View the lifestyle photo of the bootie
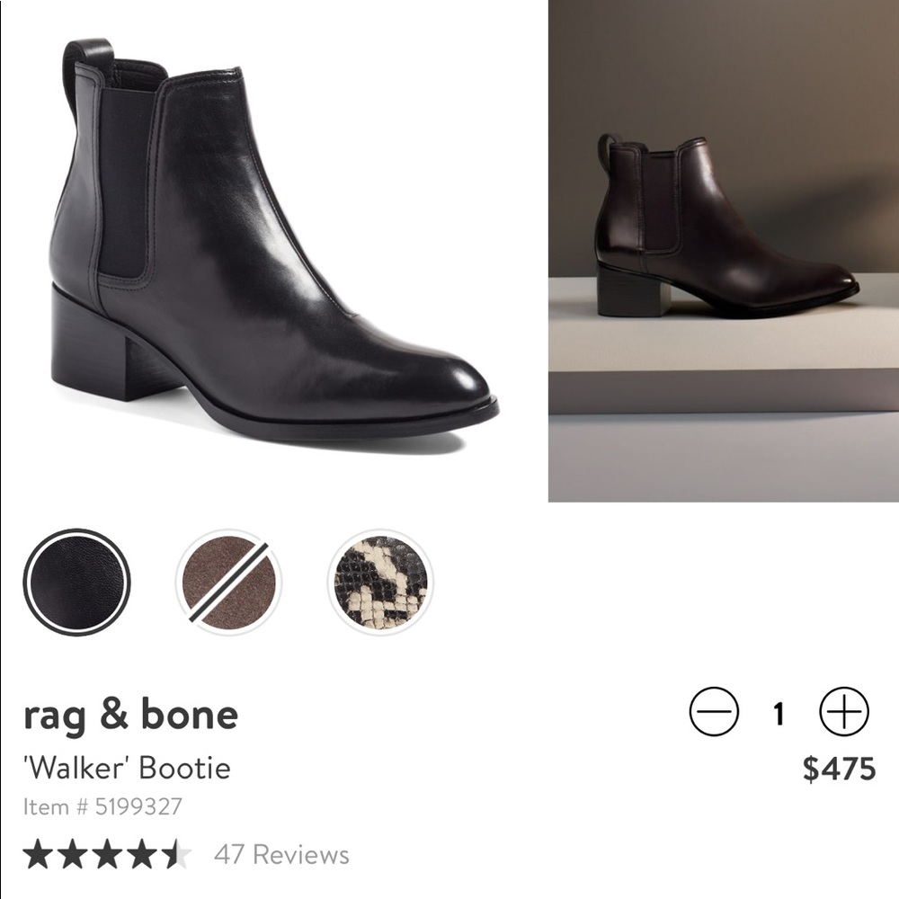 719,252
